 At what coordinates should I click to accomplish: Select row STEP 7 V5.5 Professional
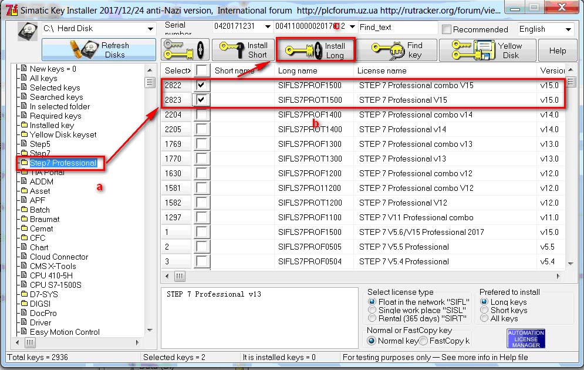(x=363, y=247)
